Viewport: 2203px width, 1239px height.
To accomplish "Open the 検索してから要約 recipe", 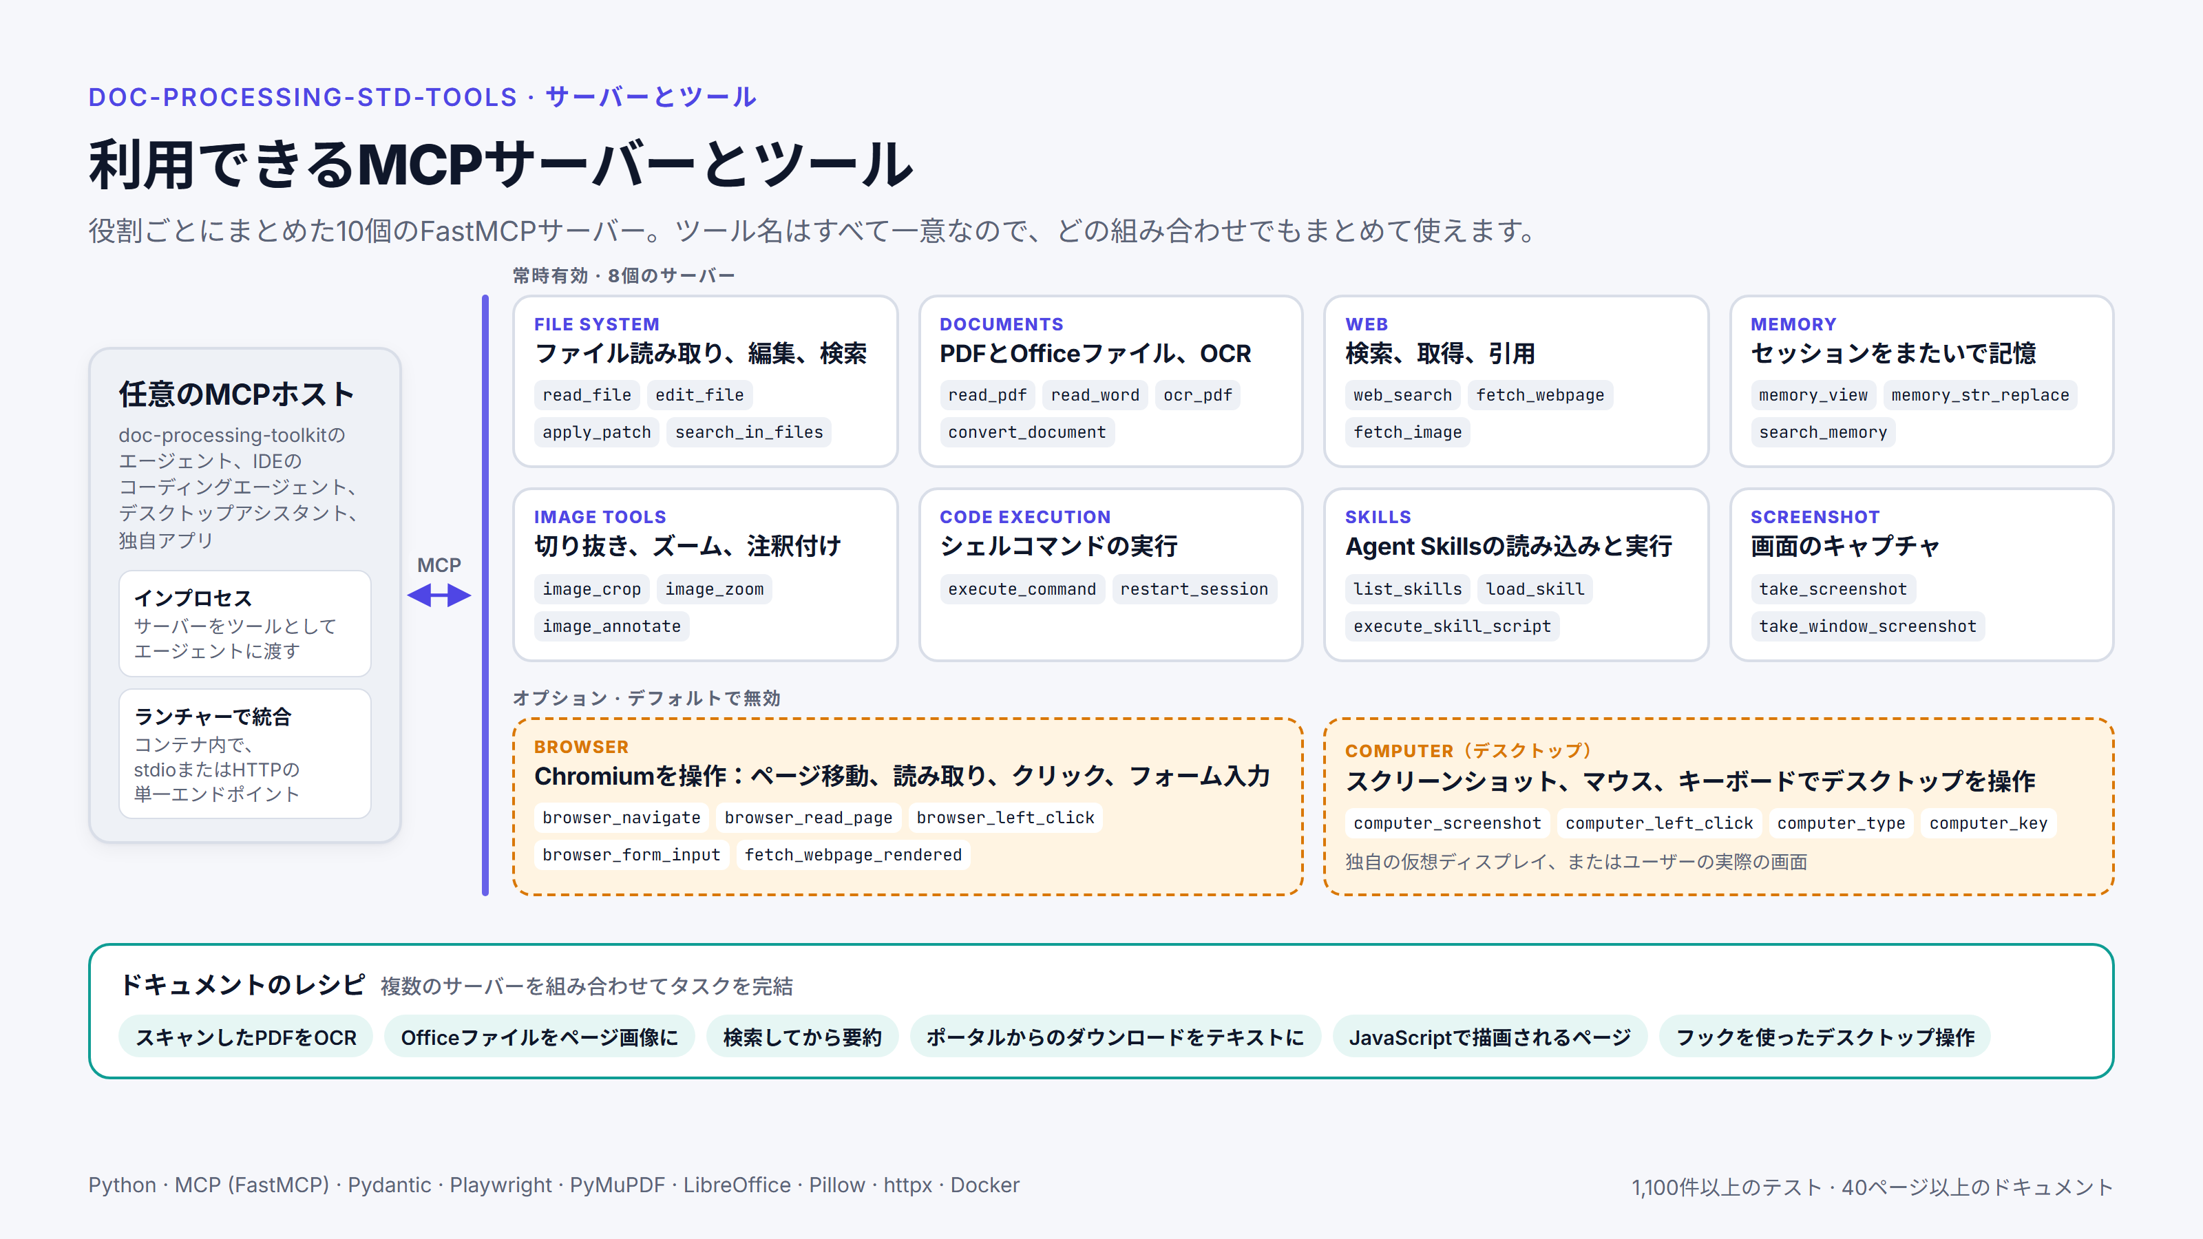I will point(802,1037).
